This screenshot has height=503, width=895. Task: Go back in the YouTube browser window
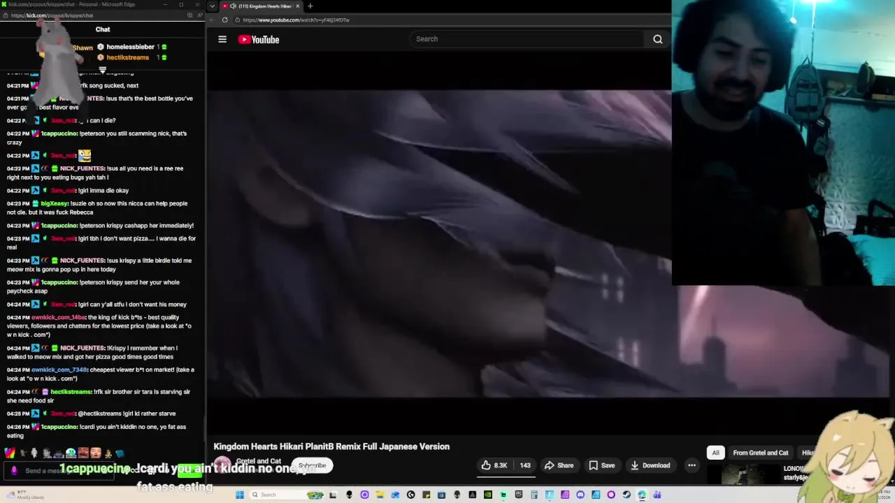213,20
